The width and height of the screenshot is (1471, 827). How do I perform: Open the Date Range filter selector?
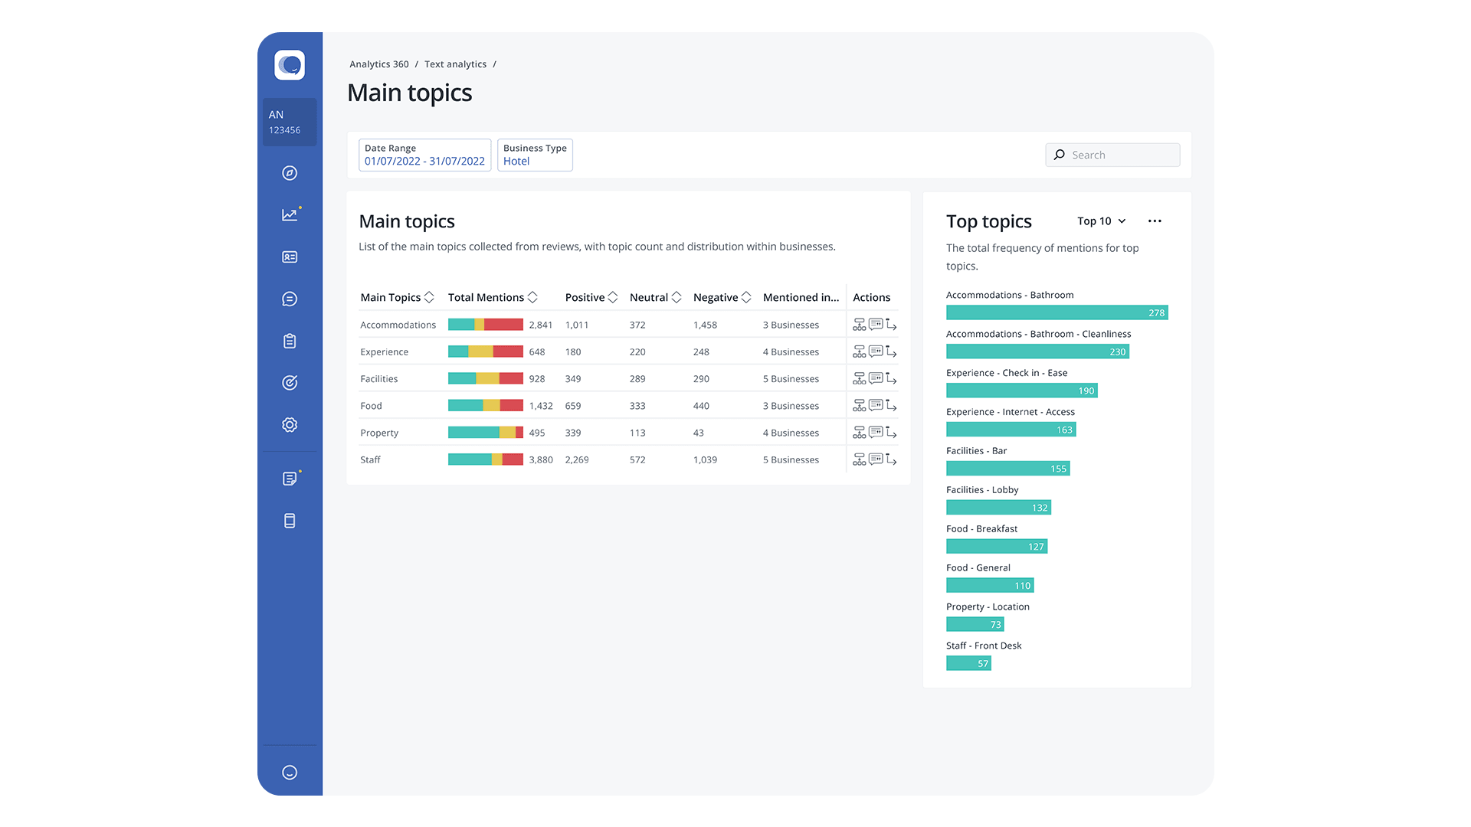coord(424,155)
